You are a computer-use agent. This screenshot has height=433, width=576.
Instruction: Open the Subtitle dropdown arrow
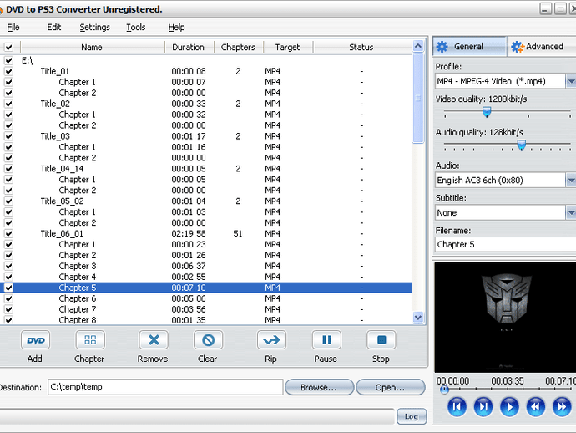click(x=570, y=212)
